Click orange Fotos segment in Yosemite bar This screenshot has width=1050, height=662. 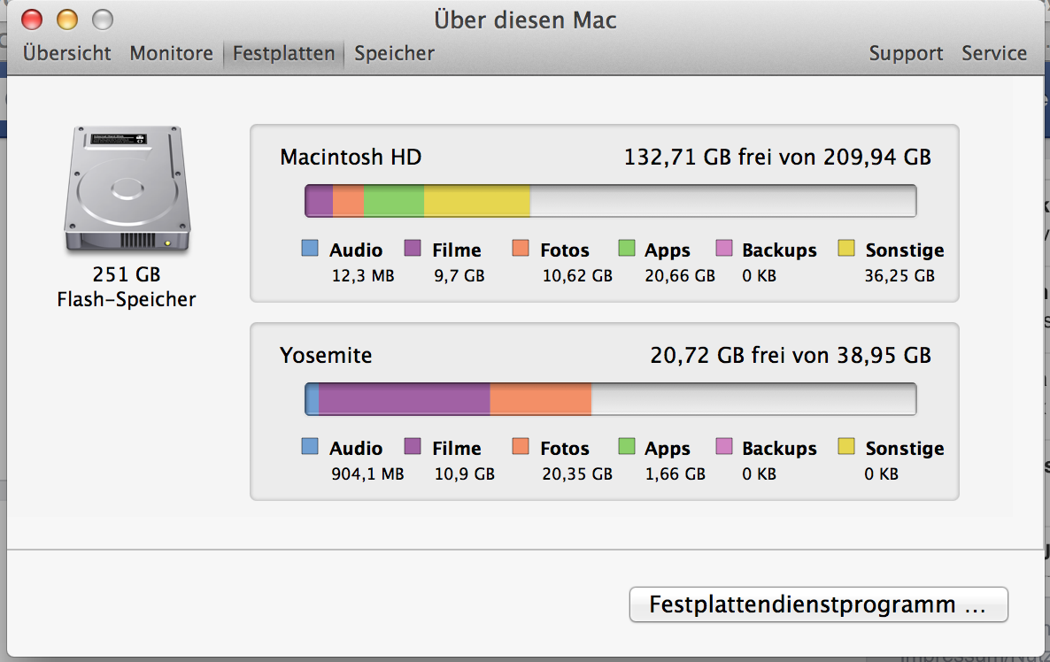[x=540, y=399]
